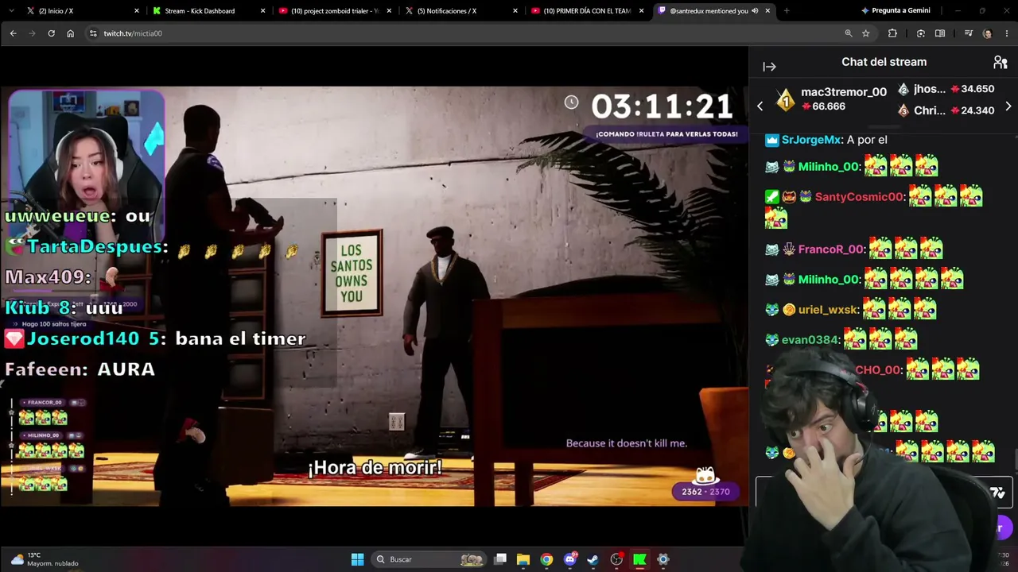Select second-place gifter jhos... entry
Screen dimensions: 1018x572
tap(946, 89)
